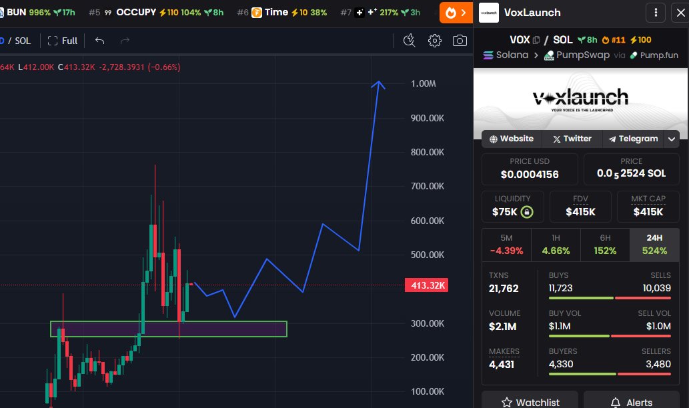Add token to Watchlist
This screenshot has height=408, width=689.
point(530,402)
